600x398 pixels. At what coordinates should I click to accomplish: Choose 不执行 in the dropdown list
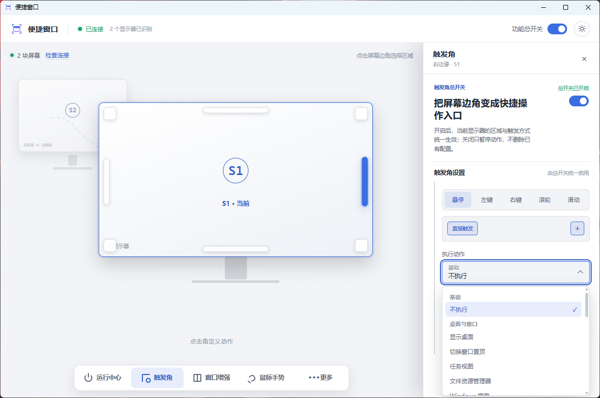pos(513,309)
